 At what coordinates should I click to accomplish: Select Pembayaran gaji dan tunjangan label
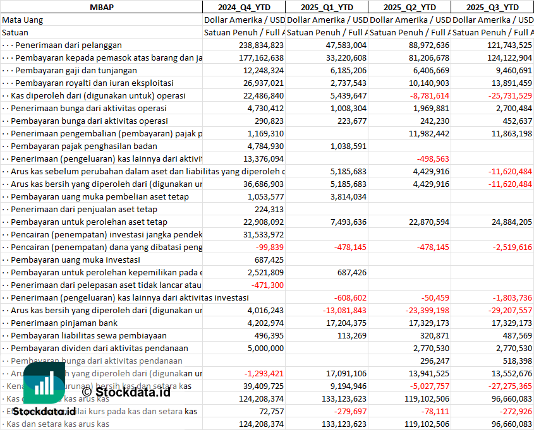click(76, 71)
